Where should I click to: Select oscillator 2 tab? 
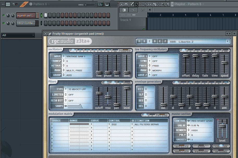[80, 50]
